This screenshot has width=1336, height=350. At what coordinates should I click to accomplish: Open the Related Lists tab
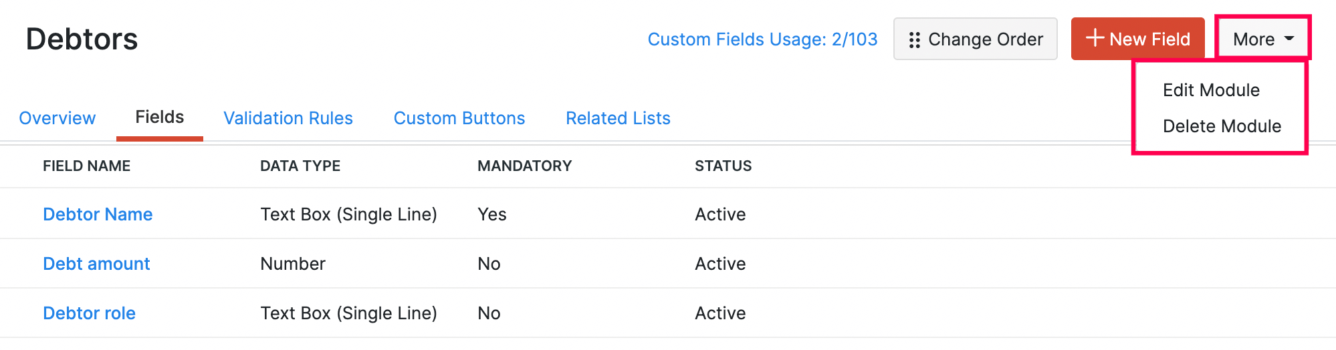tap(618, 118)
